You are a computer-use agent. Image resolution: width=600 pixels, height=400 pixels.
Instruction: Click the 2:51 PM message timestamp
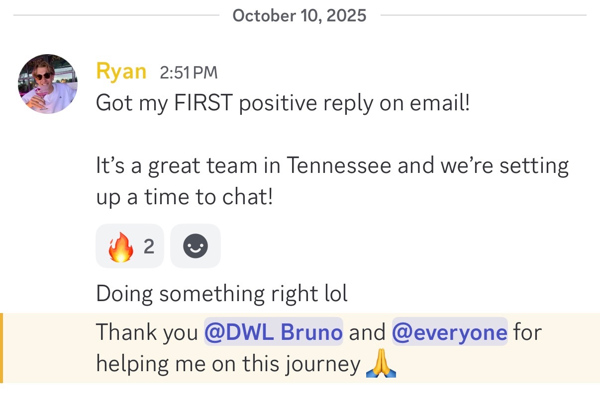(189, 73)
